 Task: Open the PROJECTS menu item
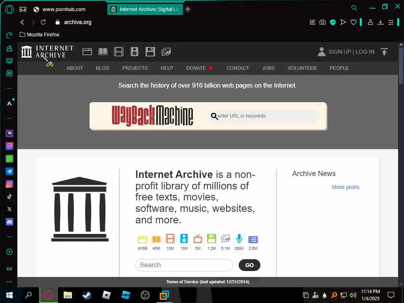pyautogui.click(x=135, y=68)
